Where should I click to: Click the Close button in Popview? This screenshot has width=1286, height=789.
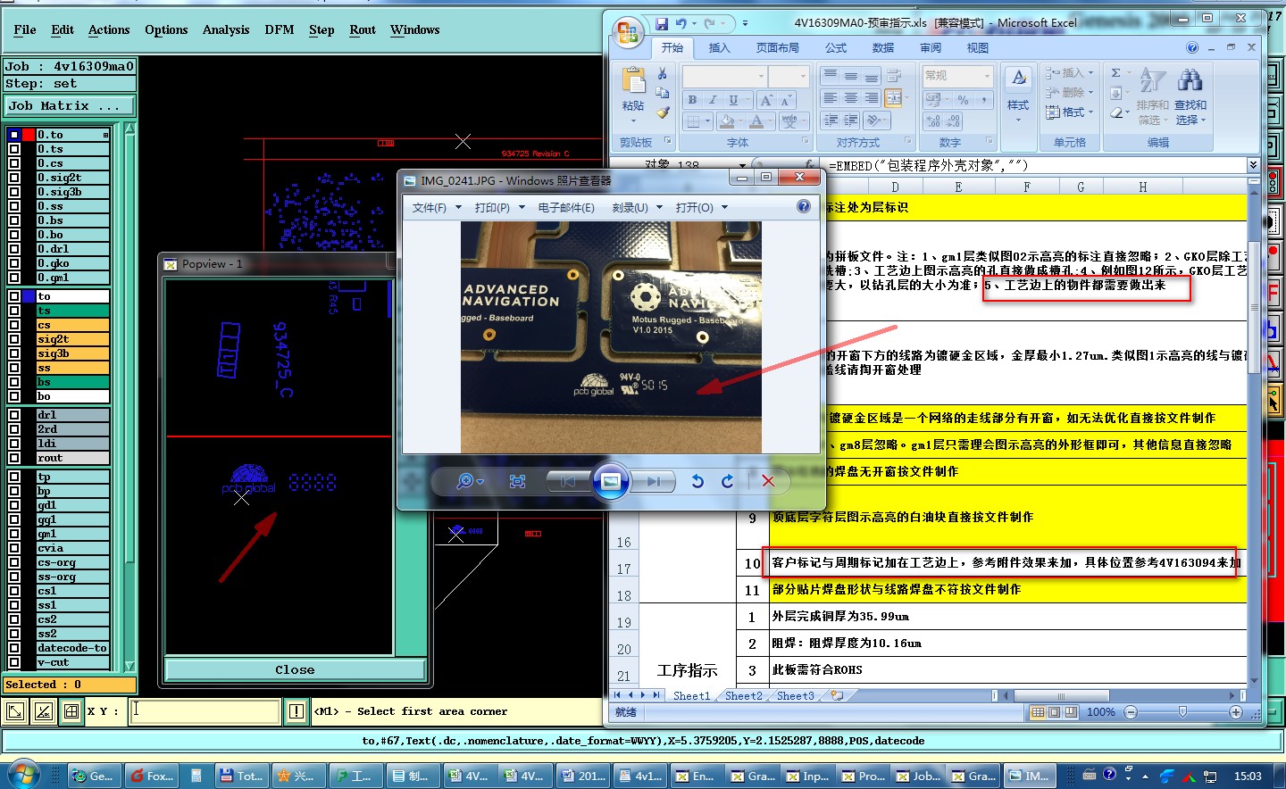295,669
